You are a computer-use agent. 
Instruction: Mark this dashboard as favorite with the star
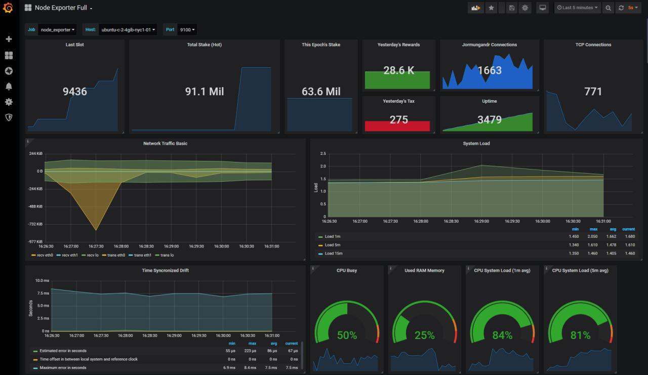click(490, 8)
